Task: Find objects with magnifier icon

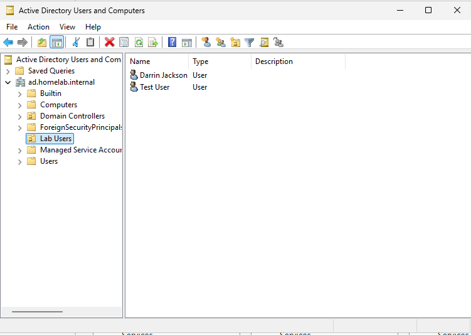Action: point(264,43)
